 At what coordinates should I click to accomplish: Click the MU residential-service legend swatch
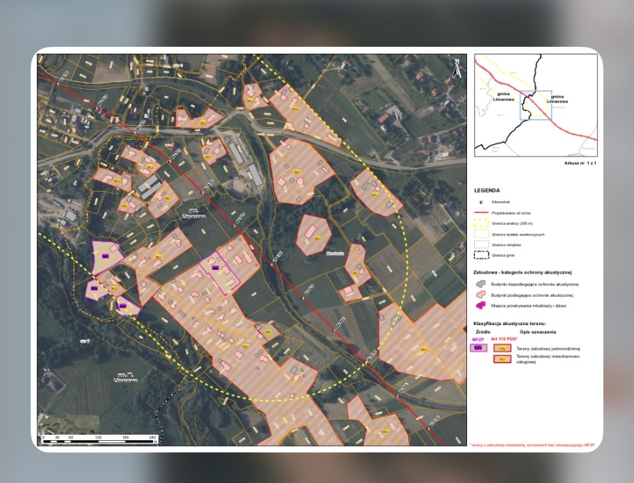point(503,359)
